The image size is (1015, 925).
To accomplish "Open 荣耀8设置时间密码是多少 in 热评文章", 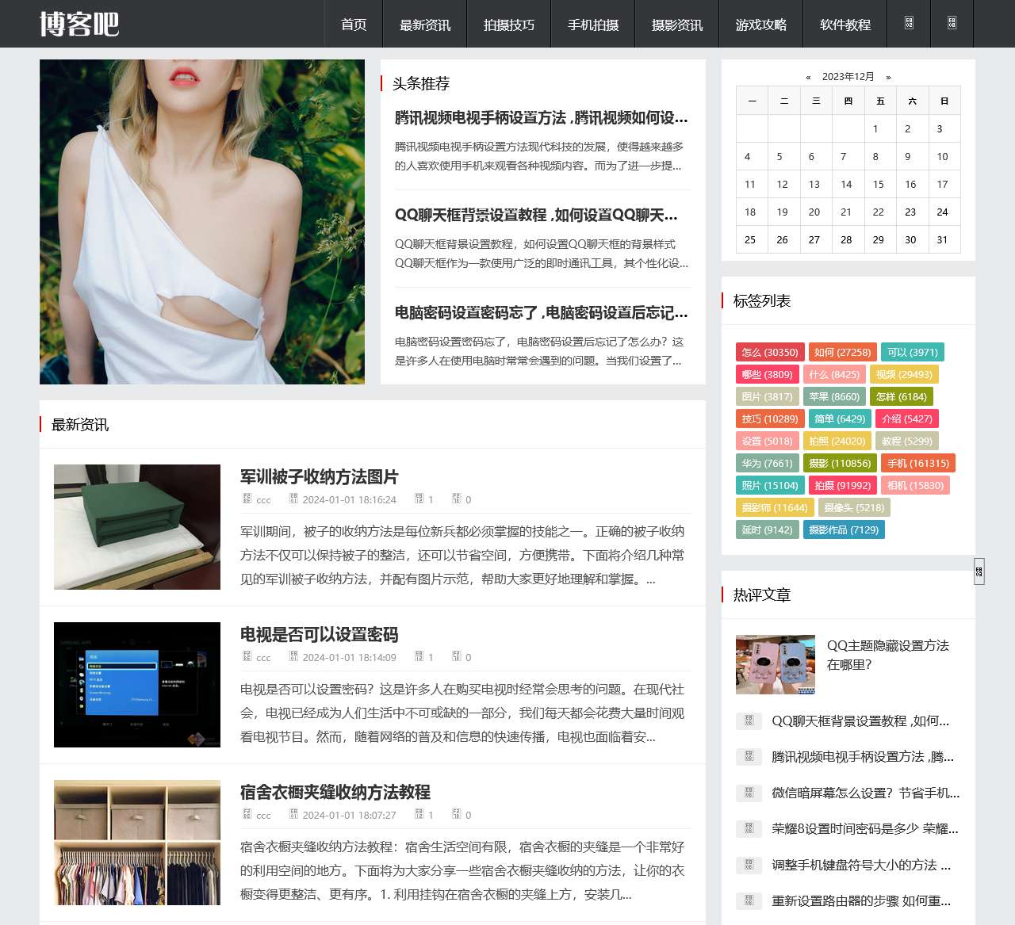I will (x=865, y=829).
